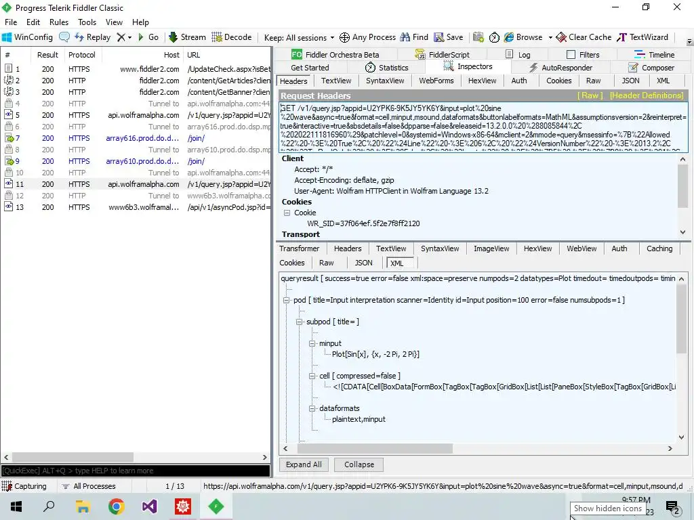Viewport: 694px width, 520px height.
Task: Select session 5 api.wolframalpha.com row
Action: point(136,115)
